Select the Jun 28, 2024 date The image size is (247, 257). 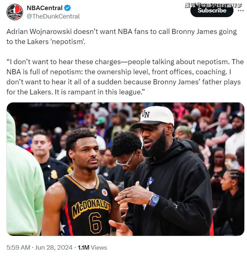click(x=54, y=247)
